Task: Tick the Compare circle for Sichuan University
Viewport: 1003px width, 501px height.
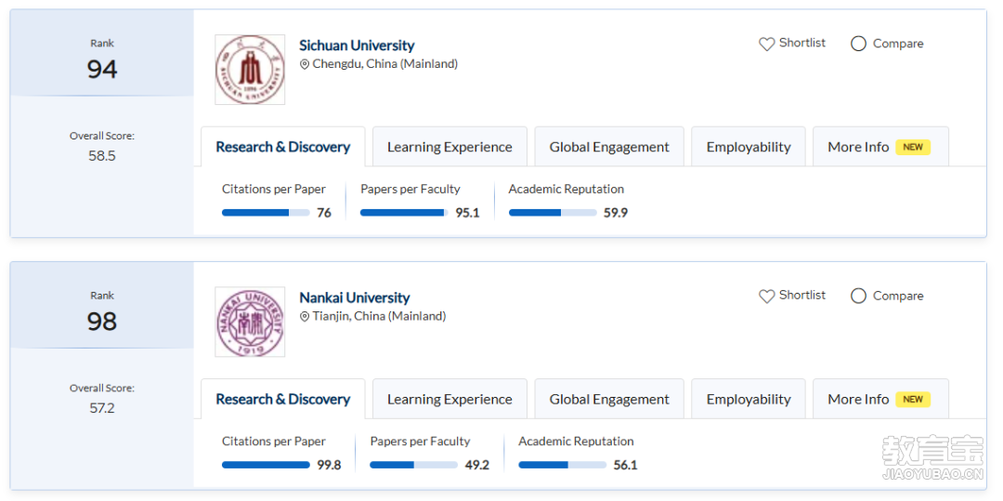Action: 858,44
